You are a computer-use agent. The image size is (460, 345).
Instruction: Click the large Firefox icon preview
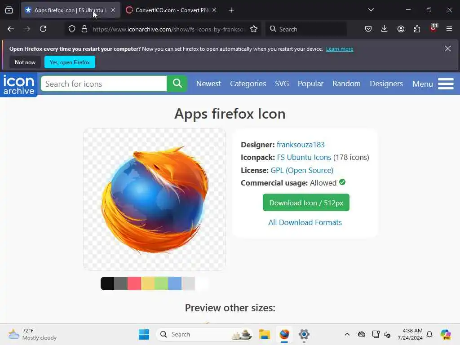(x=155, y=199)
